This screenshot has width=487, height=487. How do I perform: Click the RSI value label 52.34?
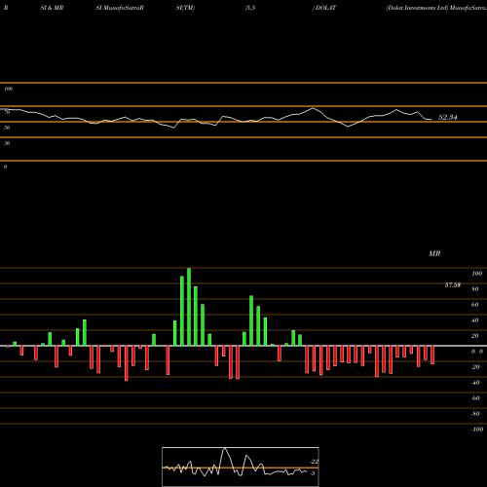click(448, 117)
